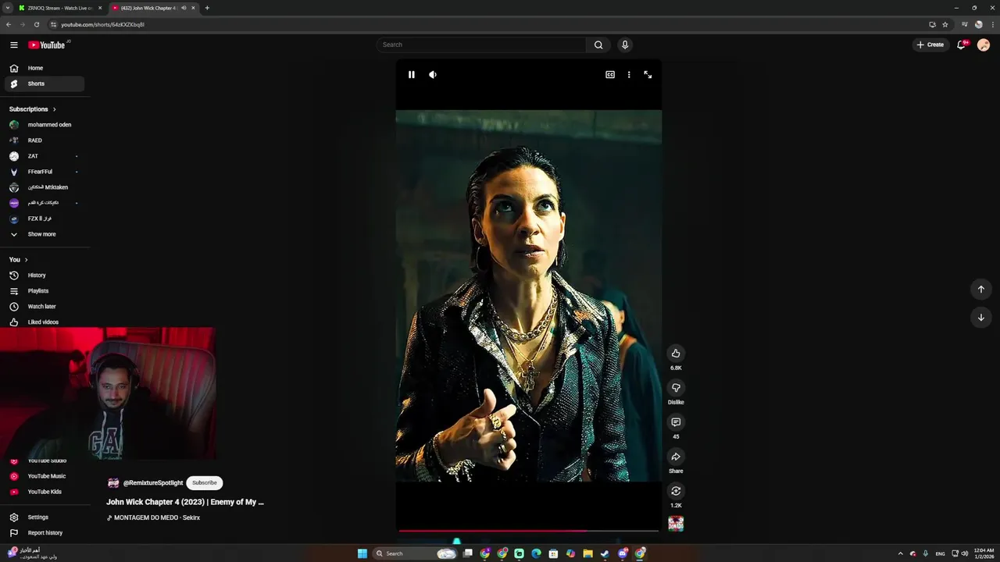
Task: Open File Explorer from the taskbar
Action: tap(587, 554)
